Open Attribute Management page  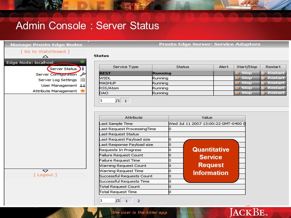tap(55, 91)
